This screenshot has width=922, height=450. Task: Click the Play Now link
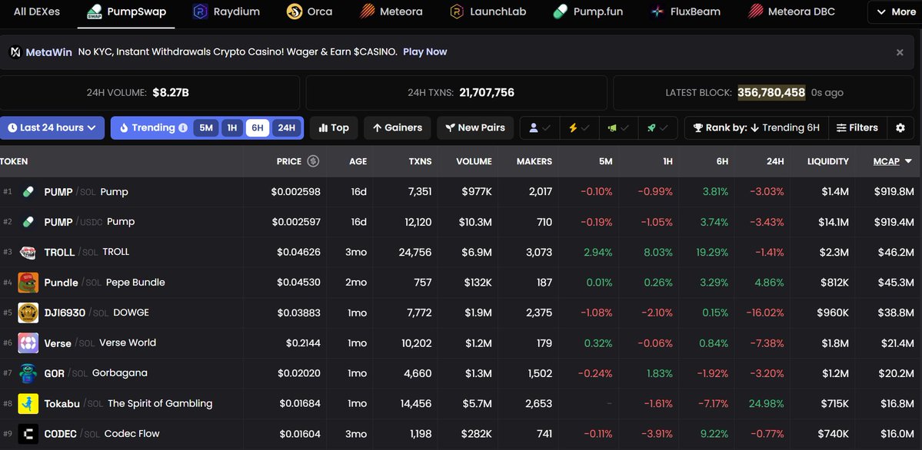coord(424,51)
